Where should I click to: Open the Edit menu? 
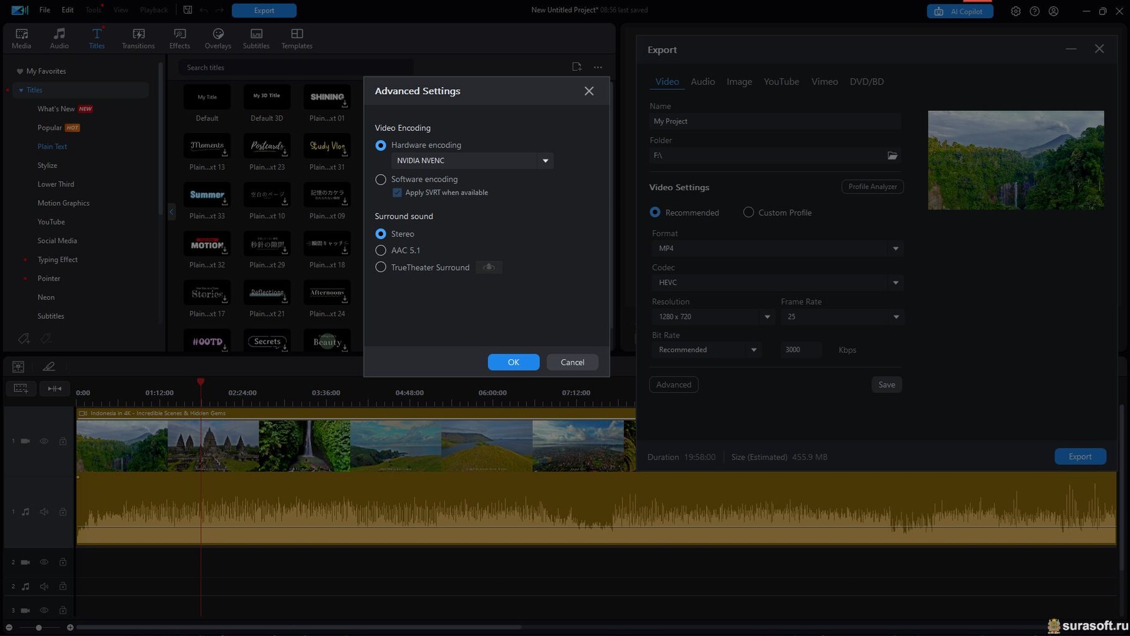pos(67,10)
